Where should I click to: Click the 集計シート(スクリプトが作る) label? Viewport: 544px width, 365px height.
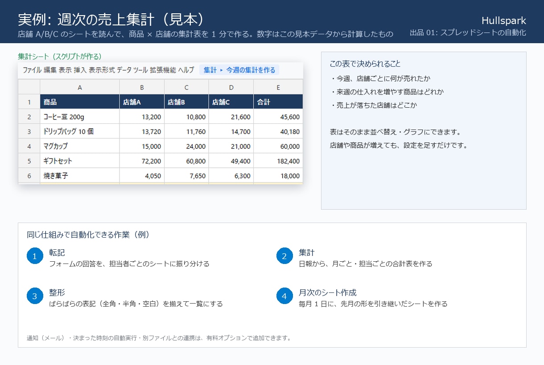click(x=60, y=57)
